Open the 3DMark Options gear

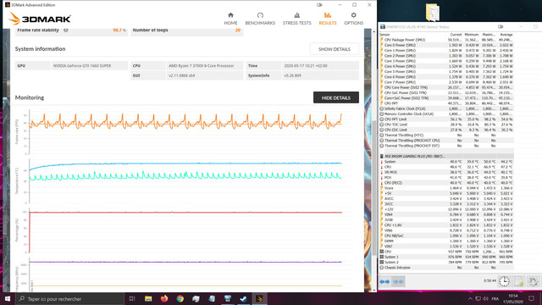pos(353,19)
